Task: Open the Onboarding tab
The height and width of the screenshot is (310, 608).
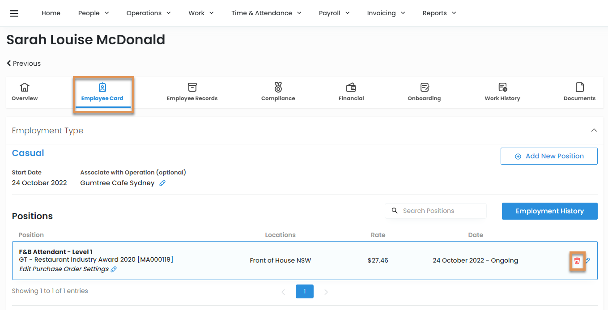Action: (424, 92)
